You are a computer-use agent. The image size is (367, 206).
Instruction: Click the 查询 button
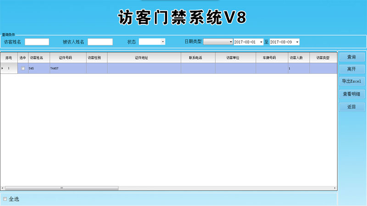tap(352, 57)
